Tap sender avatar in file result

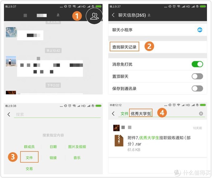[116, 128]
